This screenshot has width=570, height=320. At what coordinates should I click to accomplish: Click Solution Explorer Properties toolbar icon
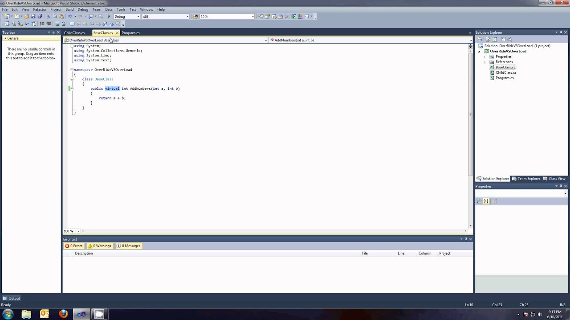click(x=480, y=39)
